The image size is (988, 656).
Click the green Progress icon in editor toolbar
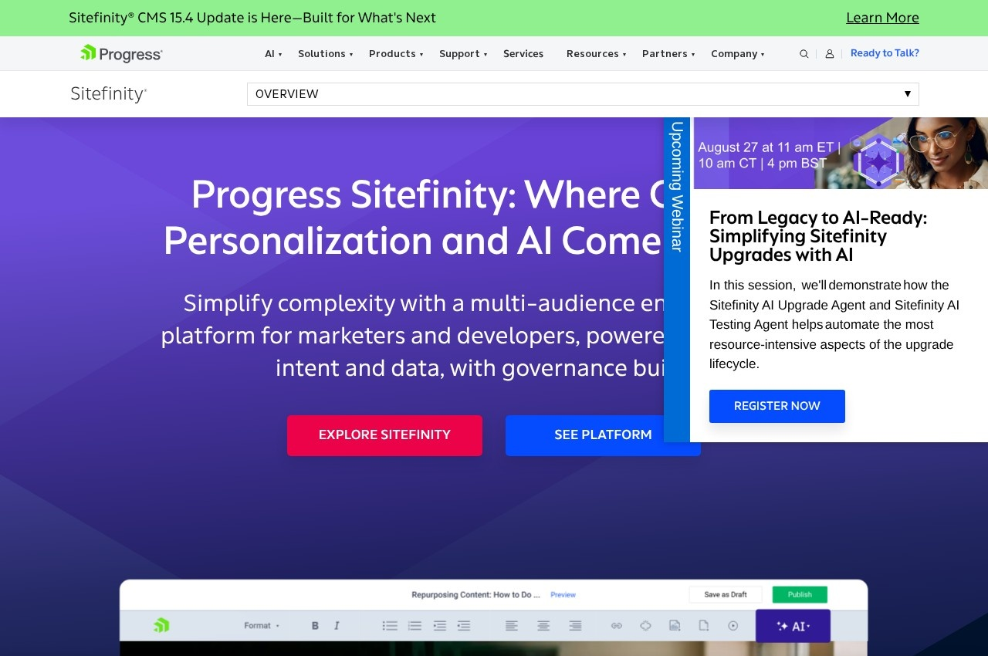[x=161, y=625]
